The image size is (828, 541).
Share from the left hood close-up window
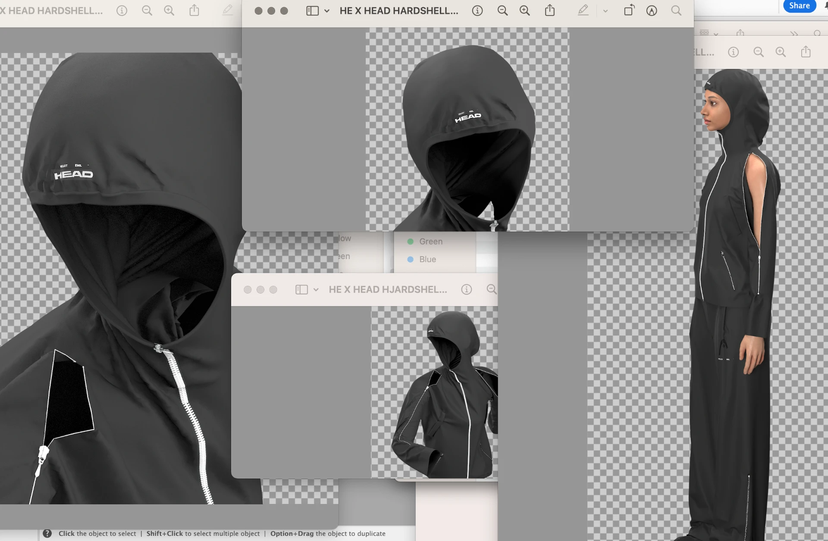tap(194, 10)
